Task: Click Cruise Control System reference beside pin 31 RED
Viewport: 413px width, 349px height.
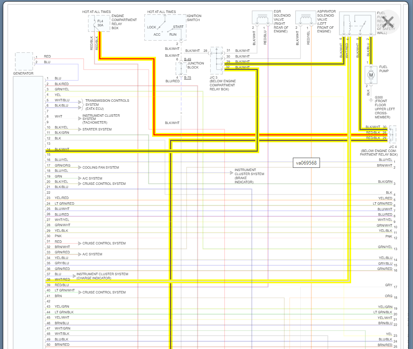Action: coord(104,243)
